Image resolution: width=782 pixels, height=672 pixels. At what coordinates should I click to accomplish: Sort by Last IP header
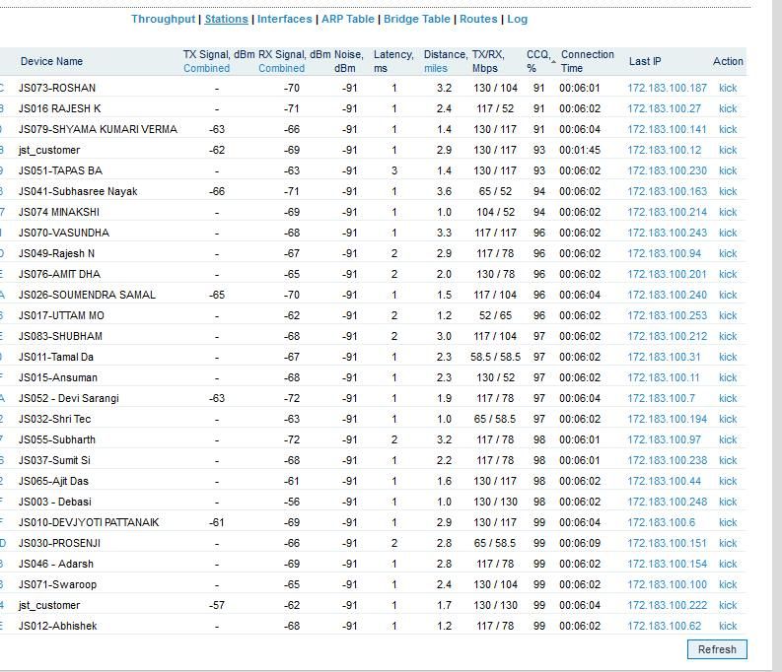click(645, 61)
